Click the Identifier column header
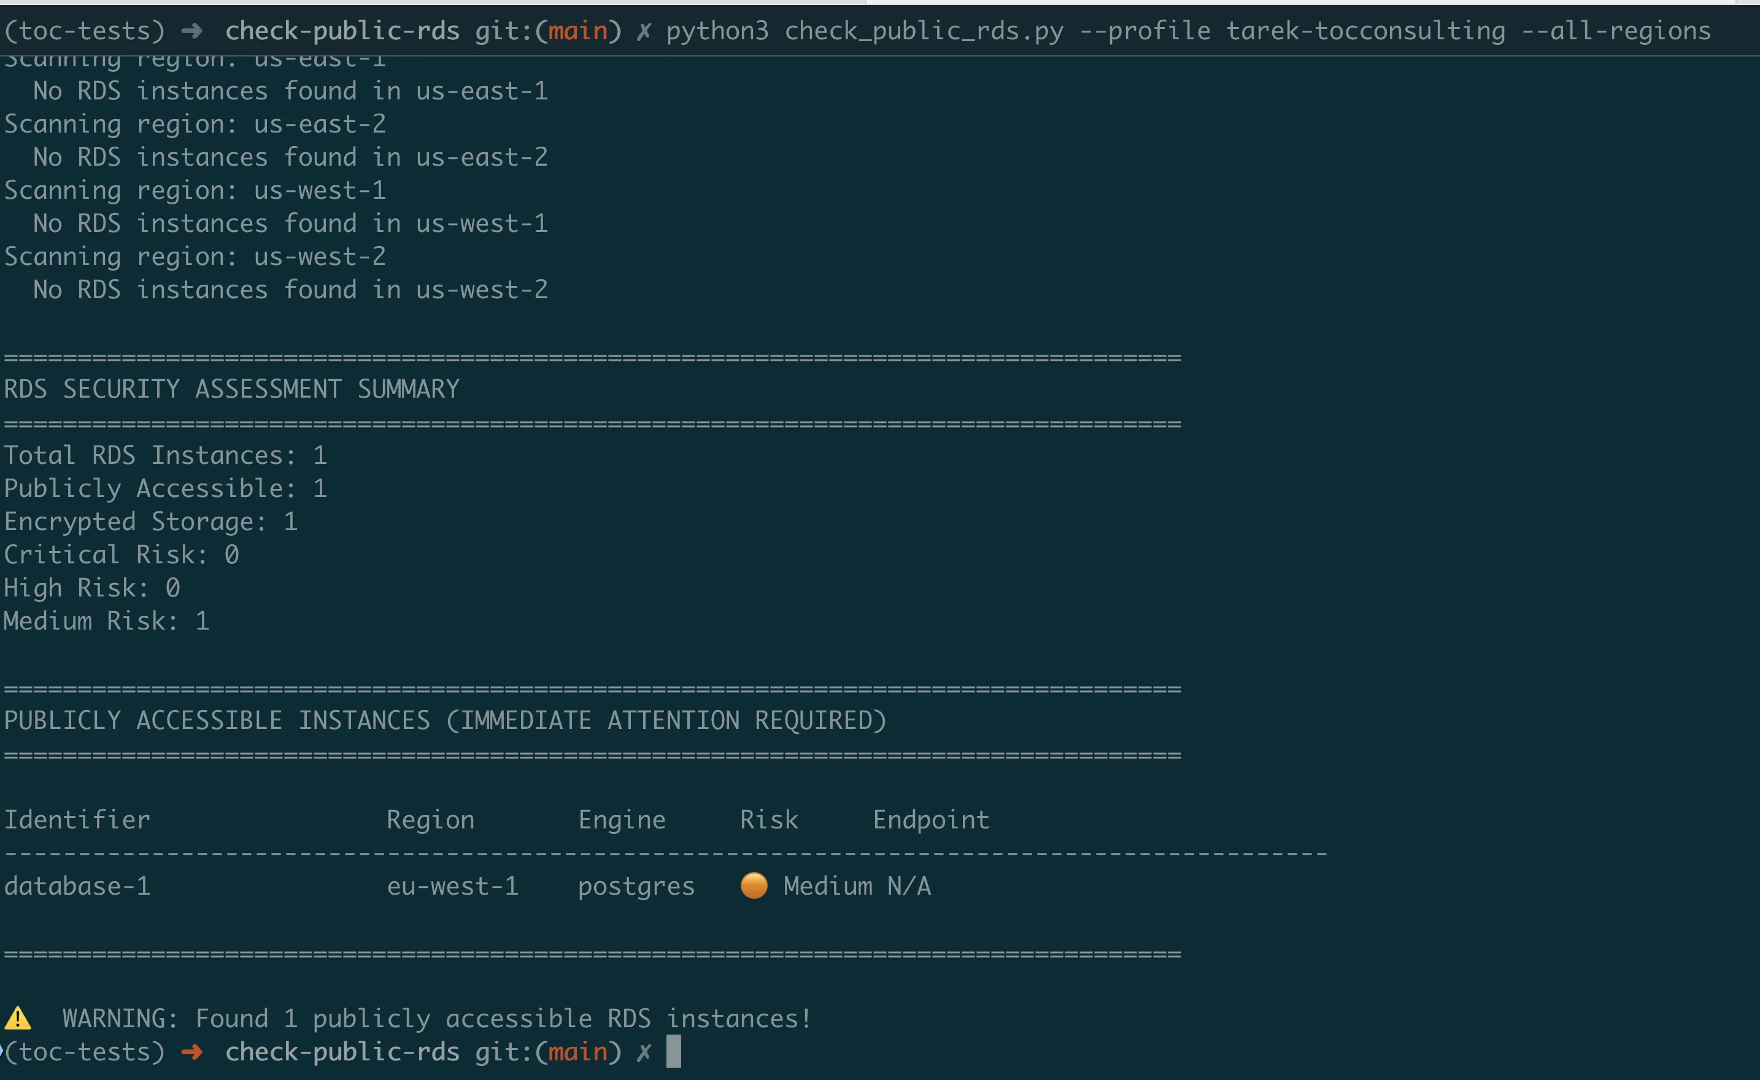This screenshot has height=1080, width=1760. pyautogui.click(x=77, y=819)
